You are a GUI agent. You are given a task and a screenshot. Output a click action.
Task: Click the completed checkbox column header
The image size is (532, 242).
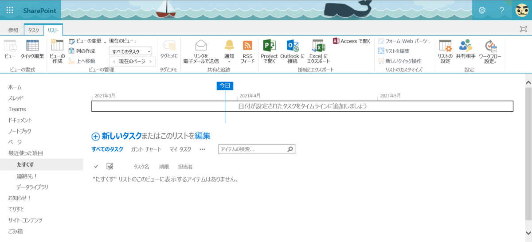click(110, 166)
